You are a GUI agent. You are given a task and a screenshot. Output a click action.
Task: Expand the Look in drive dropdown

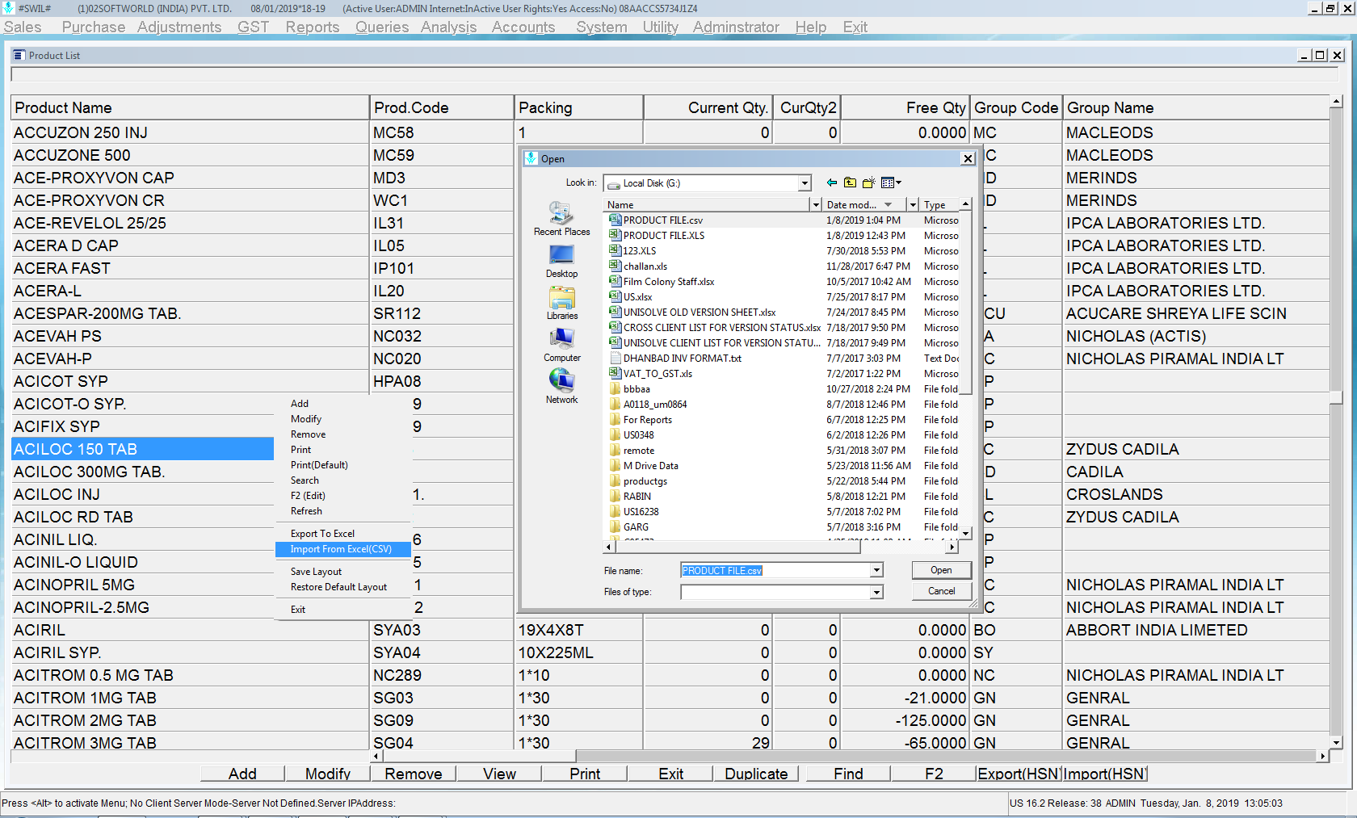pos(804,183)
